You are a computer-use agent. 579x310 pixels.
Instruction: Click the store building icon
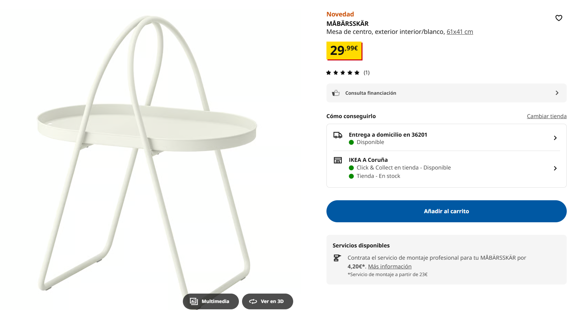[x=338, y=160]
